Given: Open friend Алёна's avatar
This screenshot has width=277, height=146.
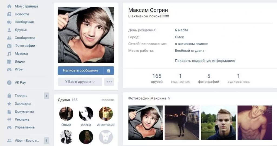Looking at the screenshot, I should [x=86, y=114].
